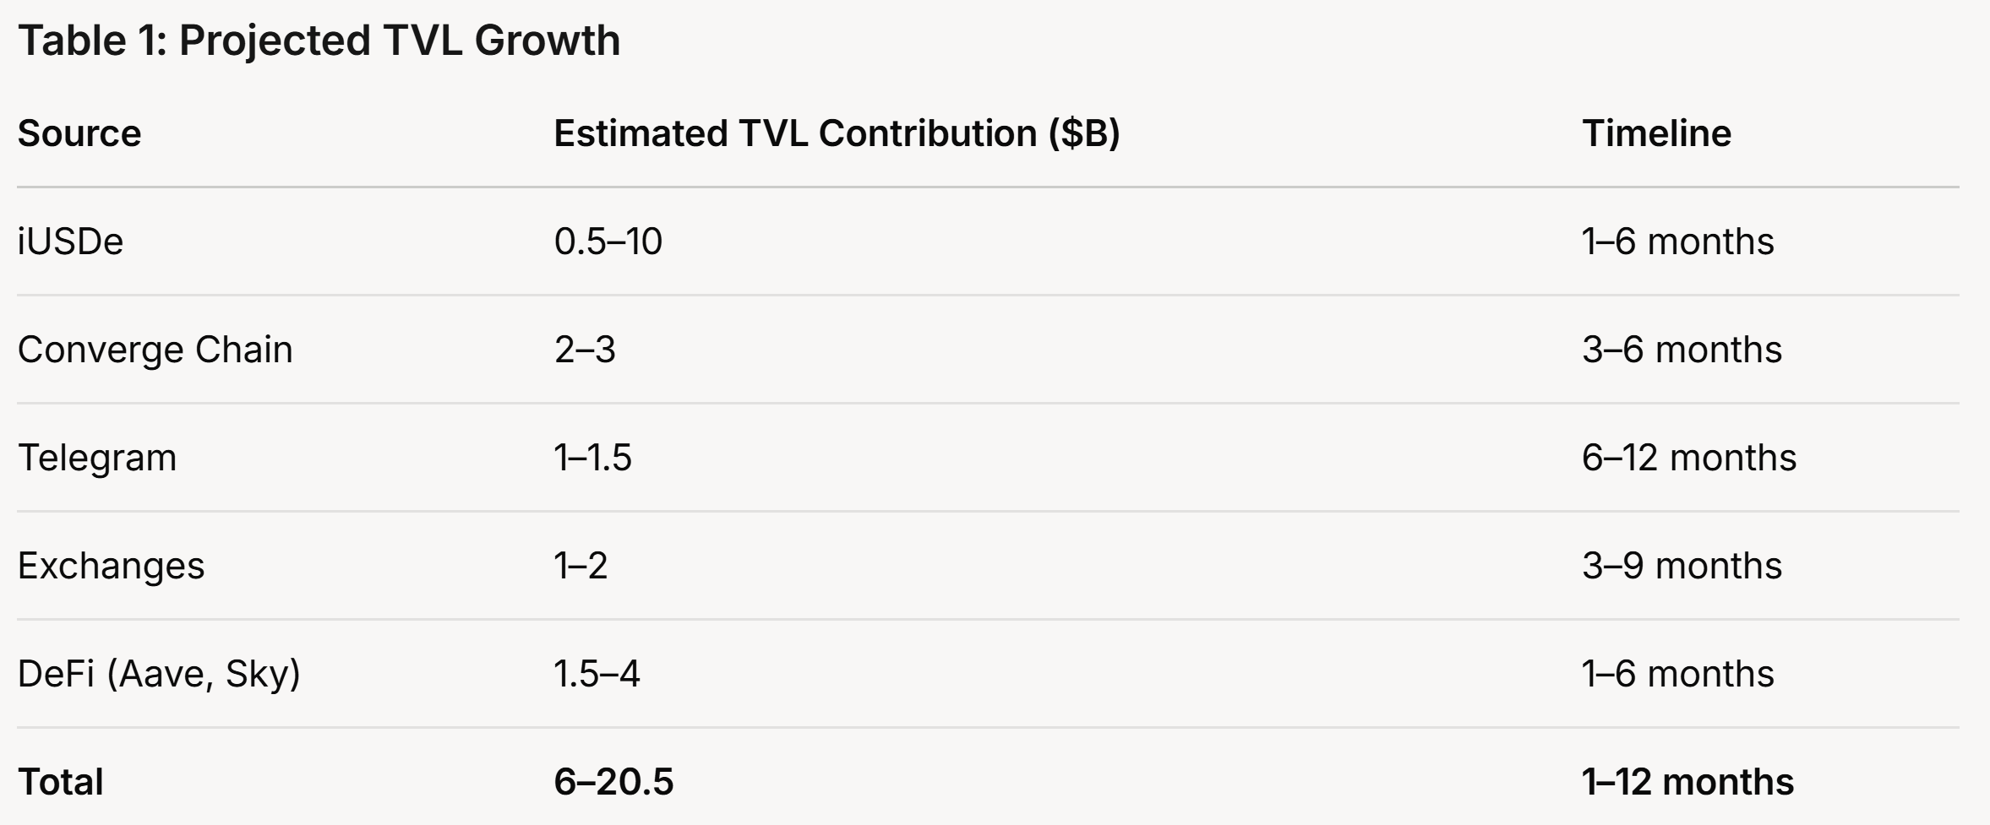
Task: Select the Telegram source cell
Action: pos(97,458)
